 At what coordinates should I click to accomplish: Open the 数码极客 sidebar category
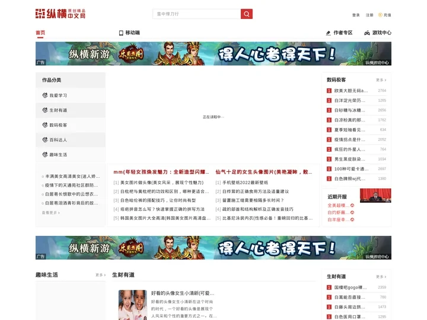click(x=58, y=125)
